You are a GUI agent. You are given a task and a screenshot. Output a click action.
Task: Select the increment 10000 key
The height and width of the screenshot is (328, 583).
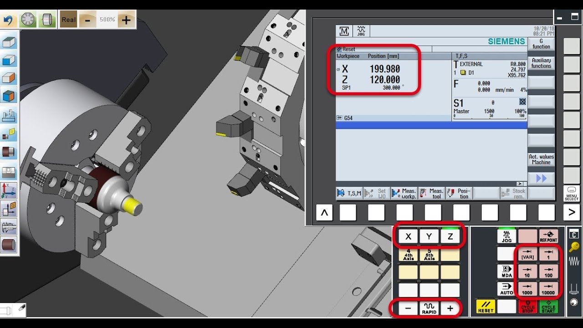[x=548, y=289]
